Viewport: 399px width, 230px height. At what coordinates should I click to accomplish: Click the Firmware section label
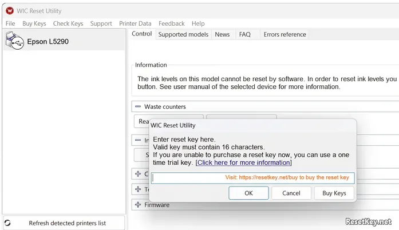(157, 205)
